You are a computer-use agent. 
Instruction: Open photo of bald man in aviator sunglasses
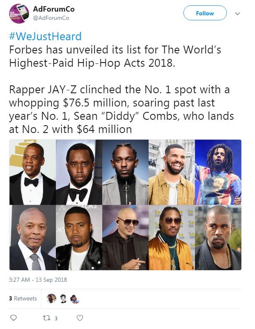(125, 237)
